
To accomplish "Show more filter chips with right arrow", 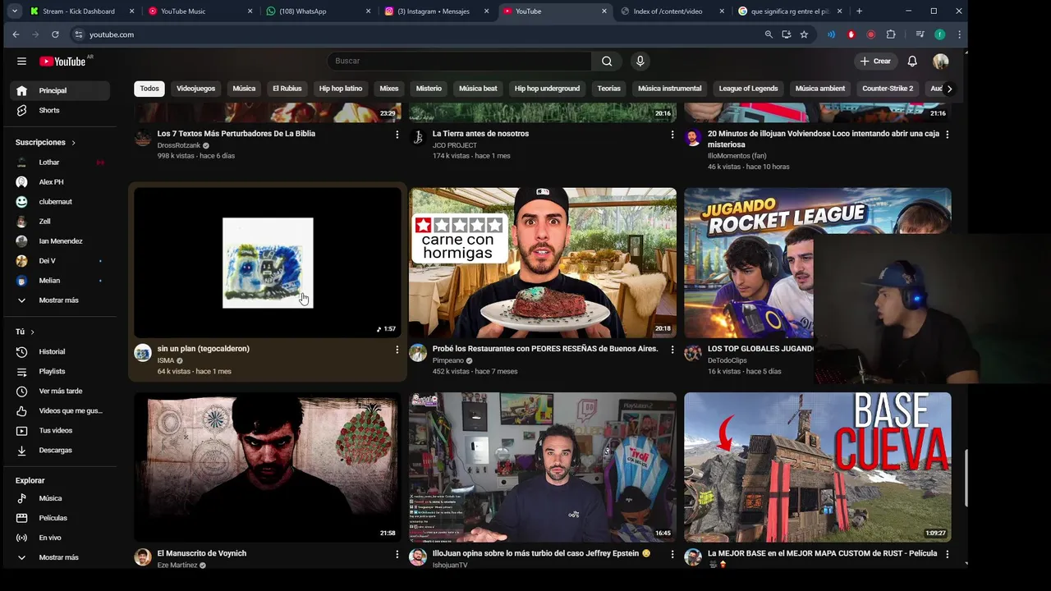I will [949, 89].
